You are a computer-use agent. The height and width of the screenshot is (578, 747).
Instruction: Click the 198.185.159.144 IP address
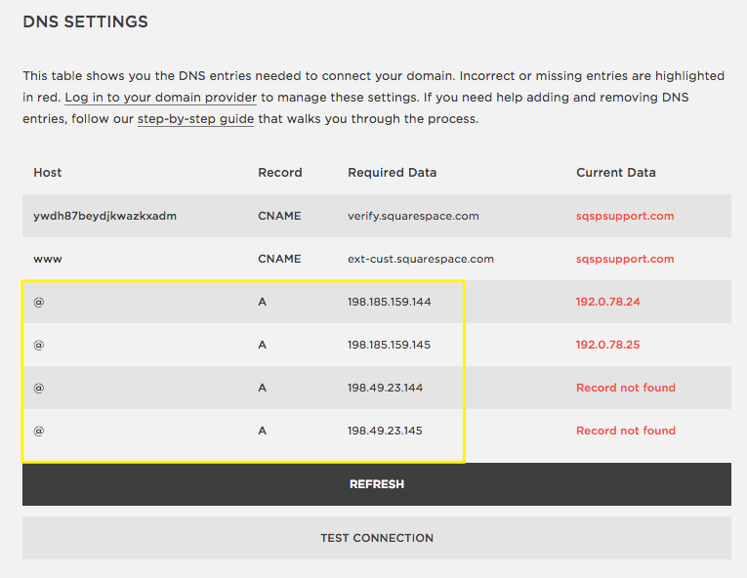[x=389, y=302]
